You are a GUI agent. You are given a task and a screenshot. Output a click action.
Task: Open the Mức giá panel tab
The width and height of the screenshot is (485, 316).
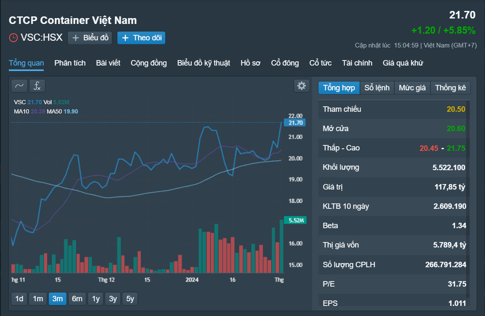[412, 88]
